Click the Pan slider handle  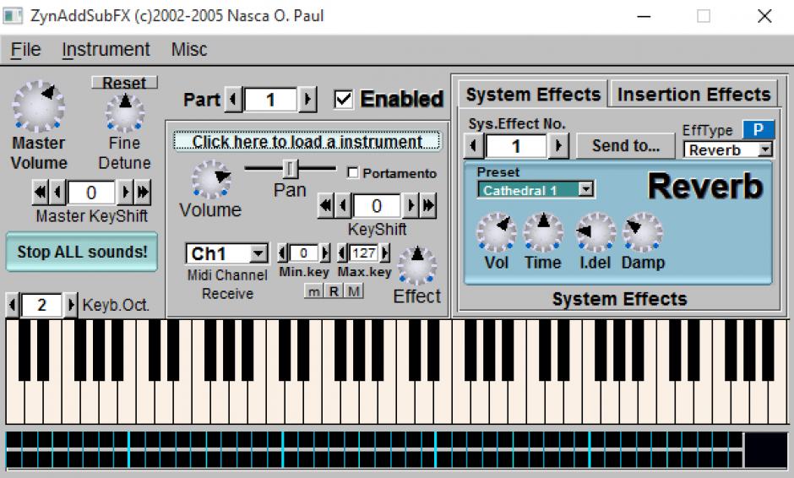pos(291,169)
